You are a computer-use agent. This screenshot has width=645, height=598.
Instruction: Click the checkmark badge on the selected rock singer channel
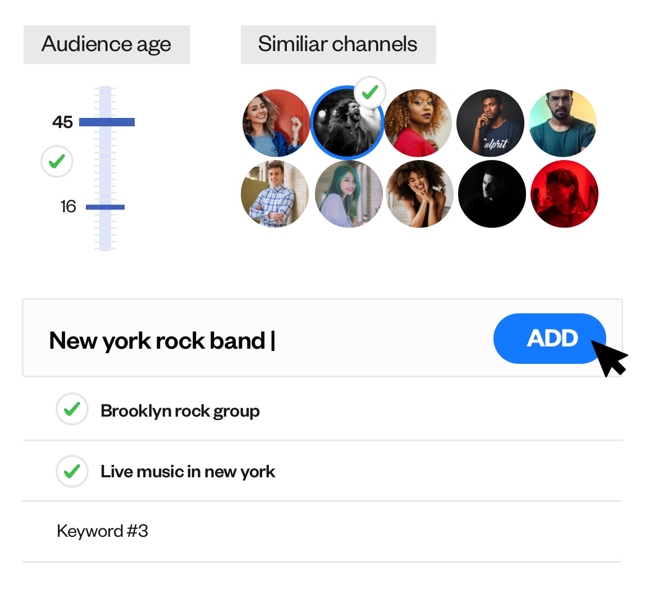tap(370, 92)
